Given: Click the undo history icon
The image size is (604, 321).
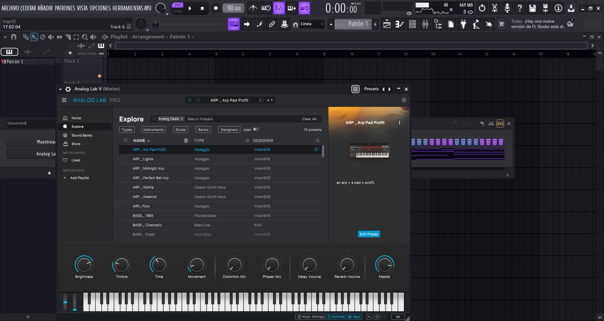Looking at the screenshot, I should coord(482,8).
